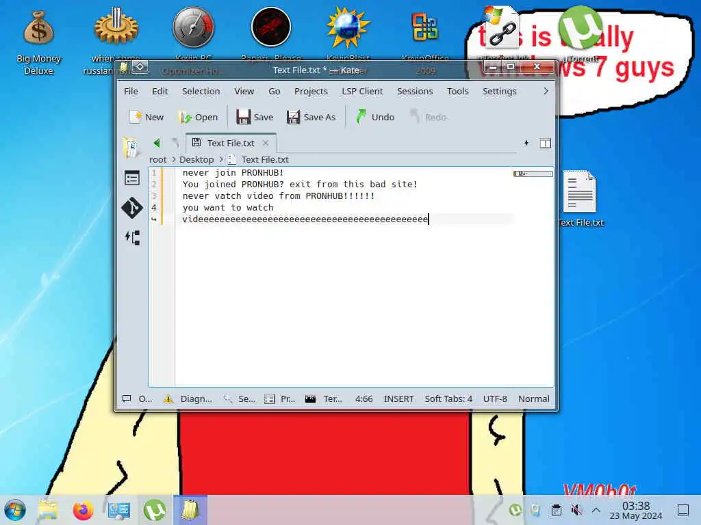Viewport: 701px width, 525px height.
Task: Open Firefox from the taskbar
Action: click(x=83, y=510)
